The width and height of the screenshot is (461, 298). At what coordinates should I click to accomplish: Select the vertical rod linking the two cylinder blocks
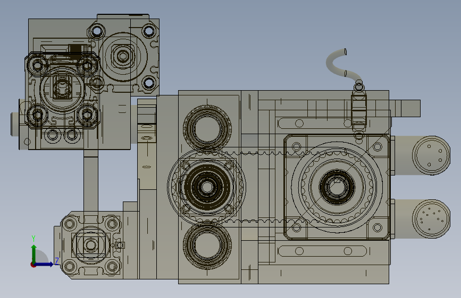click(91, 180)
